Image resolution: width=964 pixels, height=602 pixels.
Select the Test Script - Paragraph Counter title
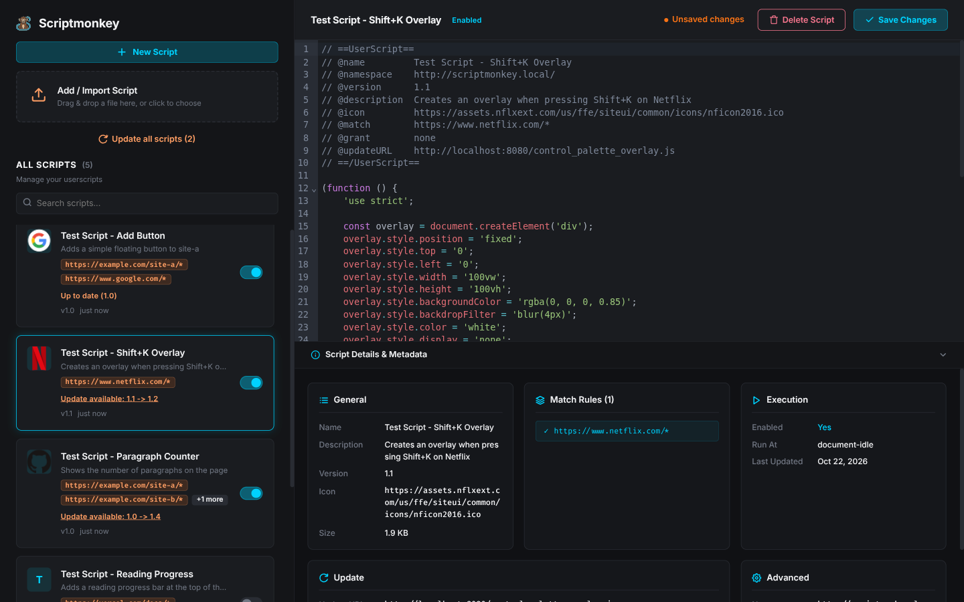coord(130,456)
